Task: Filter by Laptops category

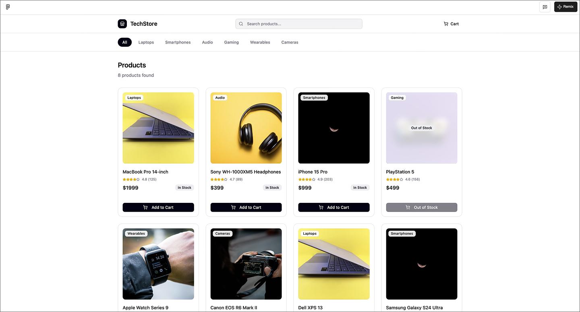Action: point(146,42)
